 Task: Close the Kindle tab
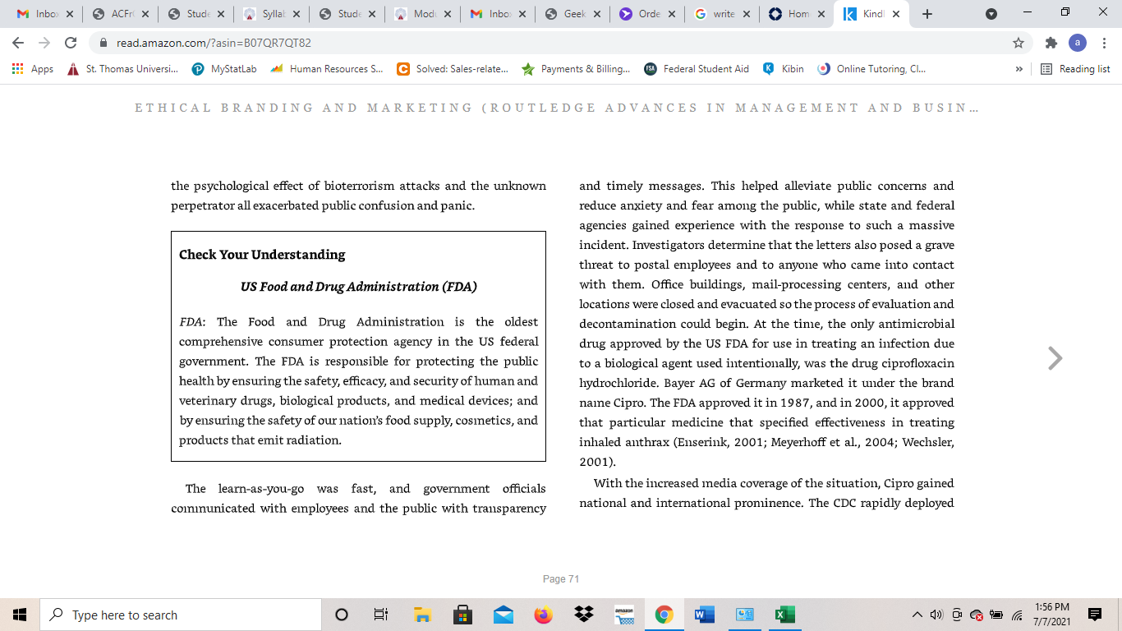click(895, 14)
